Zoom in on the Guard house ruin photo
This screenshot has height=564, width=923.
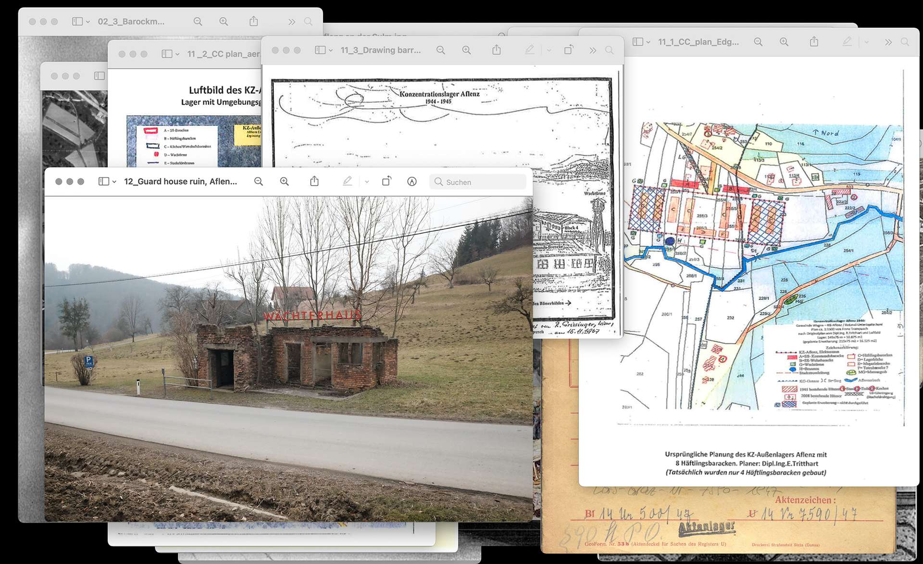click(x=285, y=182)
